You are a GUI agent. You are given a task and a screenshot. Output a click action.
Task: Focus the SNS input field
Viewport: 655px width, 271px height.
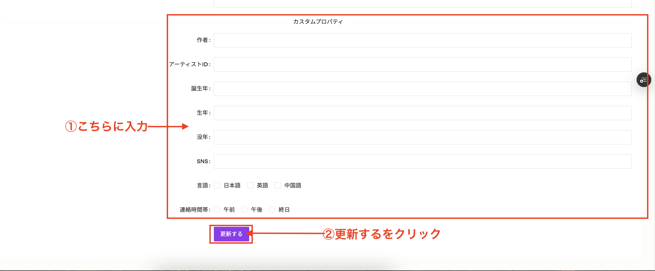(x=423, y=161)
